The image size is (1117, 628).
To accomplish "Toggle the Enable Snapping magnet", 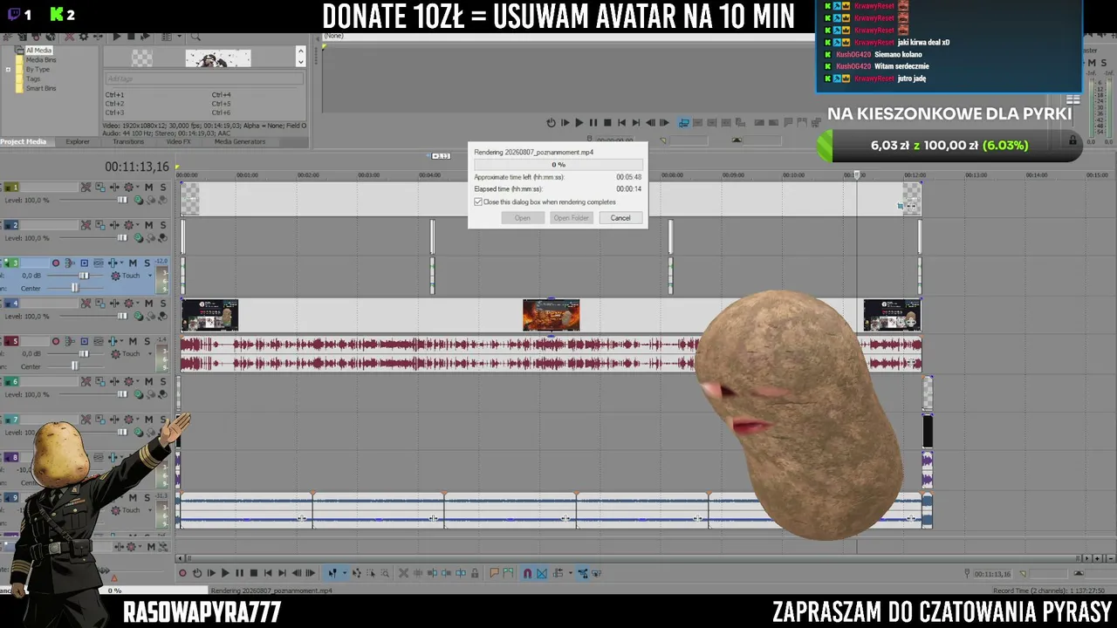I will pyautogui.click(x=527, y=573).
